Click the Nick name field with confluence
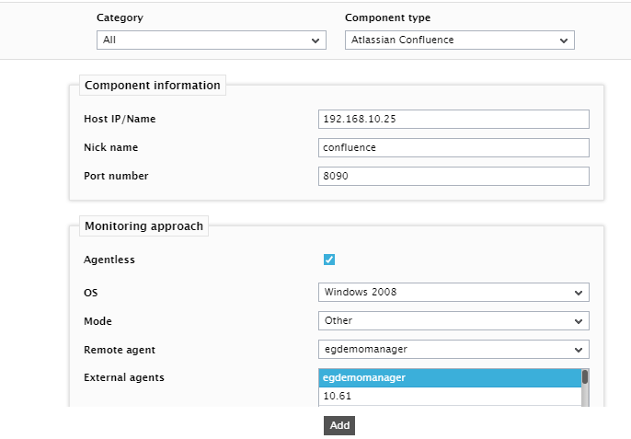 coord(453,148)
